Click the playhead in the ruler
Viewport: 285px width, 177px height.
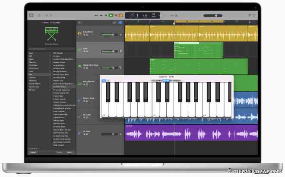point(174,23)
